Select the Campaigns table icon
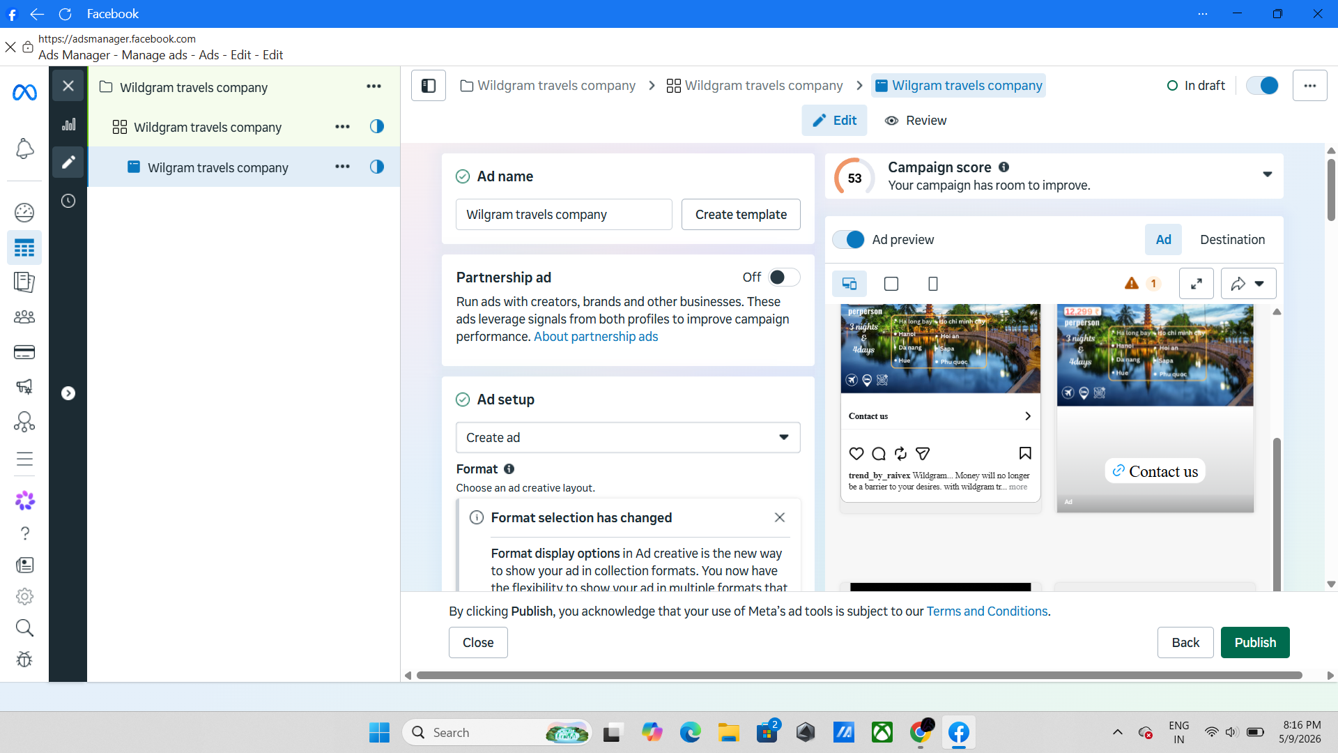The height and width of the screenshot is (753, 1338). click(24, 248)
